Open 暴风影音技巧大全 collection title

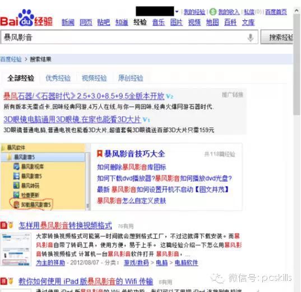[x=135, y=154]
